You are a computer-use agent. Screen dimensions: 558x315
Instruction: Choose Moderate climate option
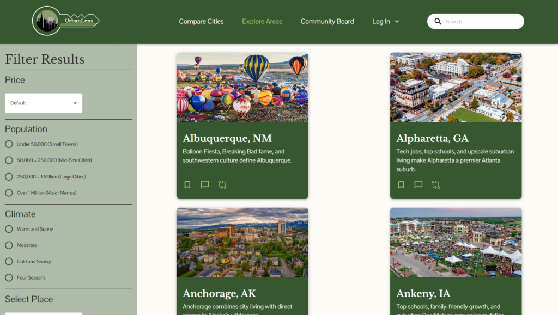pos(9,245)
